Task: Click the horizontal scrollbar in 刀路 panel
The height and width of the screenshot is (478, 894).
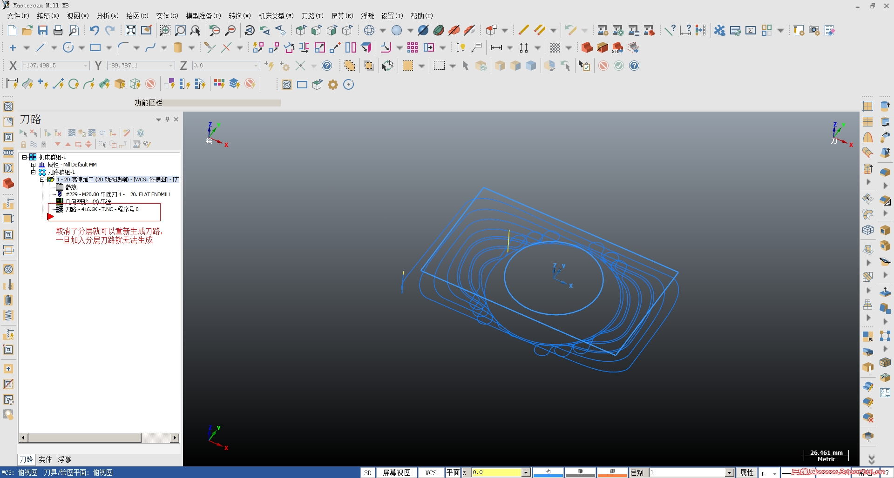Action: tap(99, 438)
